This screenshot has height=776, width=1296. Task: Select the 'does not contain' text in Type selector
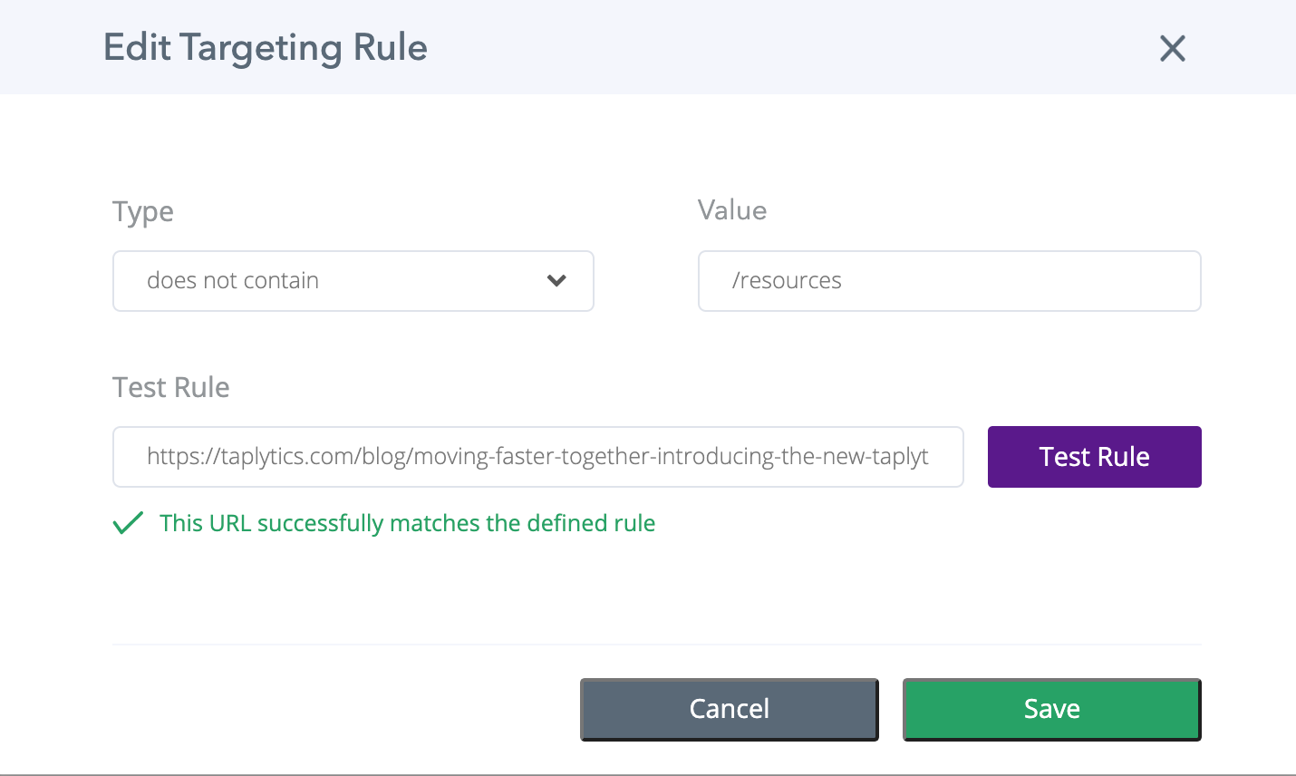(x=233, y=281)
